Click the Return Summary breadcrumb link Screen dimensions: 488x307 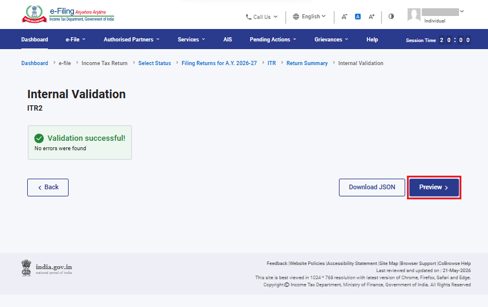coord(307,63)
